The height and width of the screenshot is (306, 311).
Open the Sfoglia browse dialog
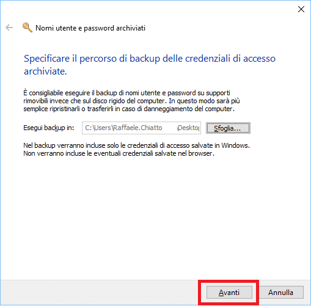(x=228, y=128)
